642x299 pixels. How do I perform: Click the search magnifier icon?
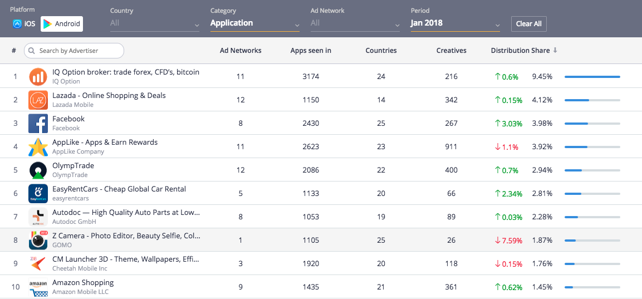[x=32, y=51]
